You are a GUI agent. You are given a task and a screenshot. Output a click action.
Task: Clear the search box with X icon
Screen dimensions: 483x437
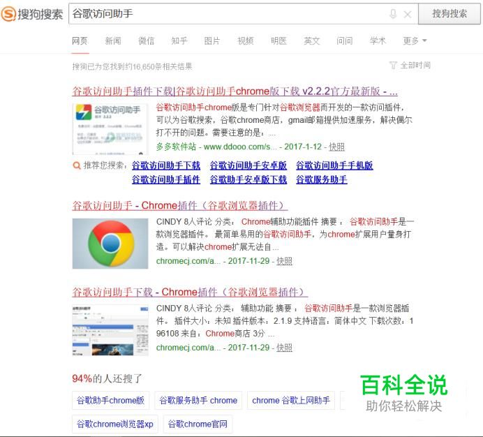(408, 14)
